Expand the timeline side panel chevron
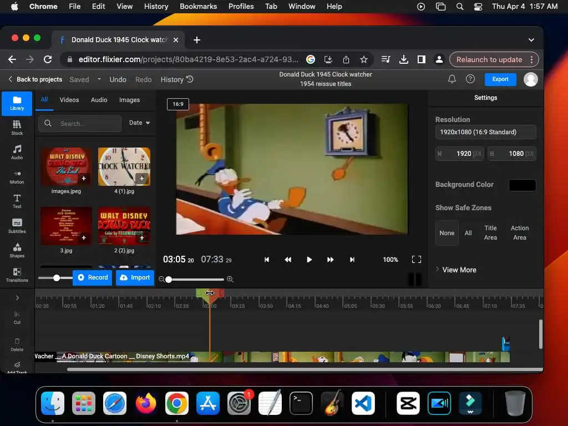 coord(17,298)
